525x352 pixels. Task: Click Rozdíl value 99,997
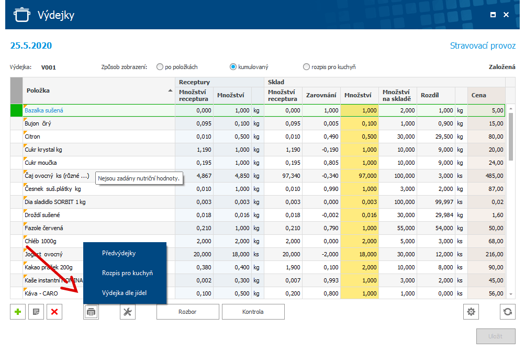[x=435, y=202]
